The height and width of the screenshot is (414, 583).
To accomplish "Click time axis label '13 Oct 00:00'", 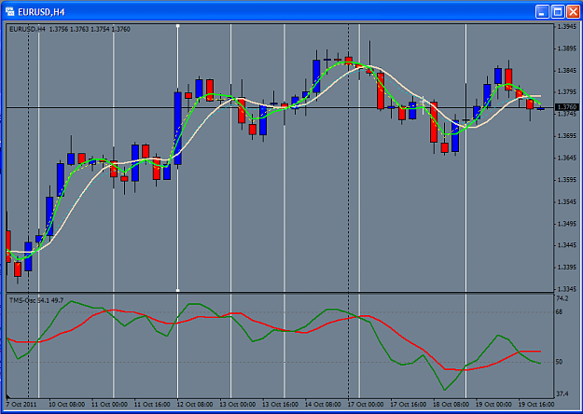I will point(238,405).
